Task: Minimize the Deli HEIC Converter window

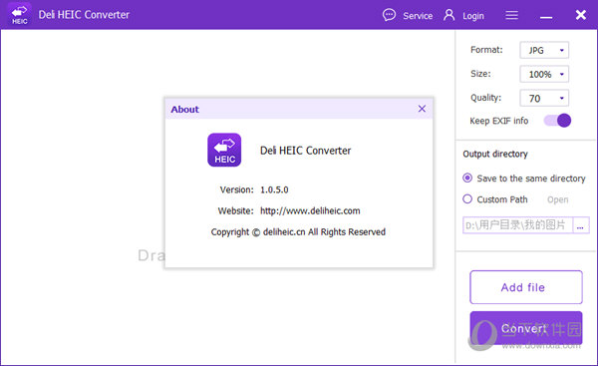Action: click(x=546, y=17)
